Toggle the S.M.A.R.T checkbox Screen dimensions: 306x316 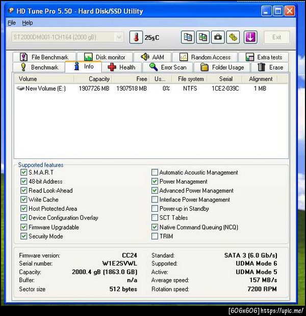coord(23,172)
